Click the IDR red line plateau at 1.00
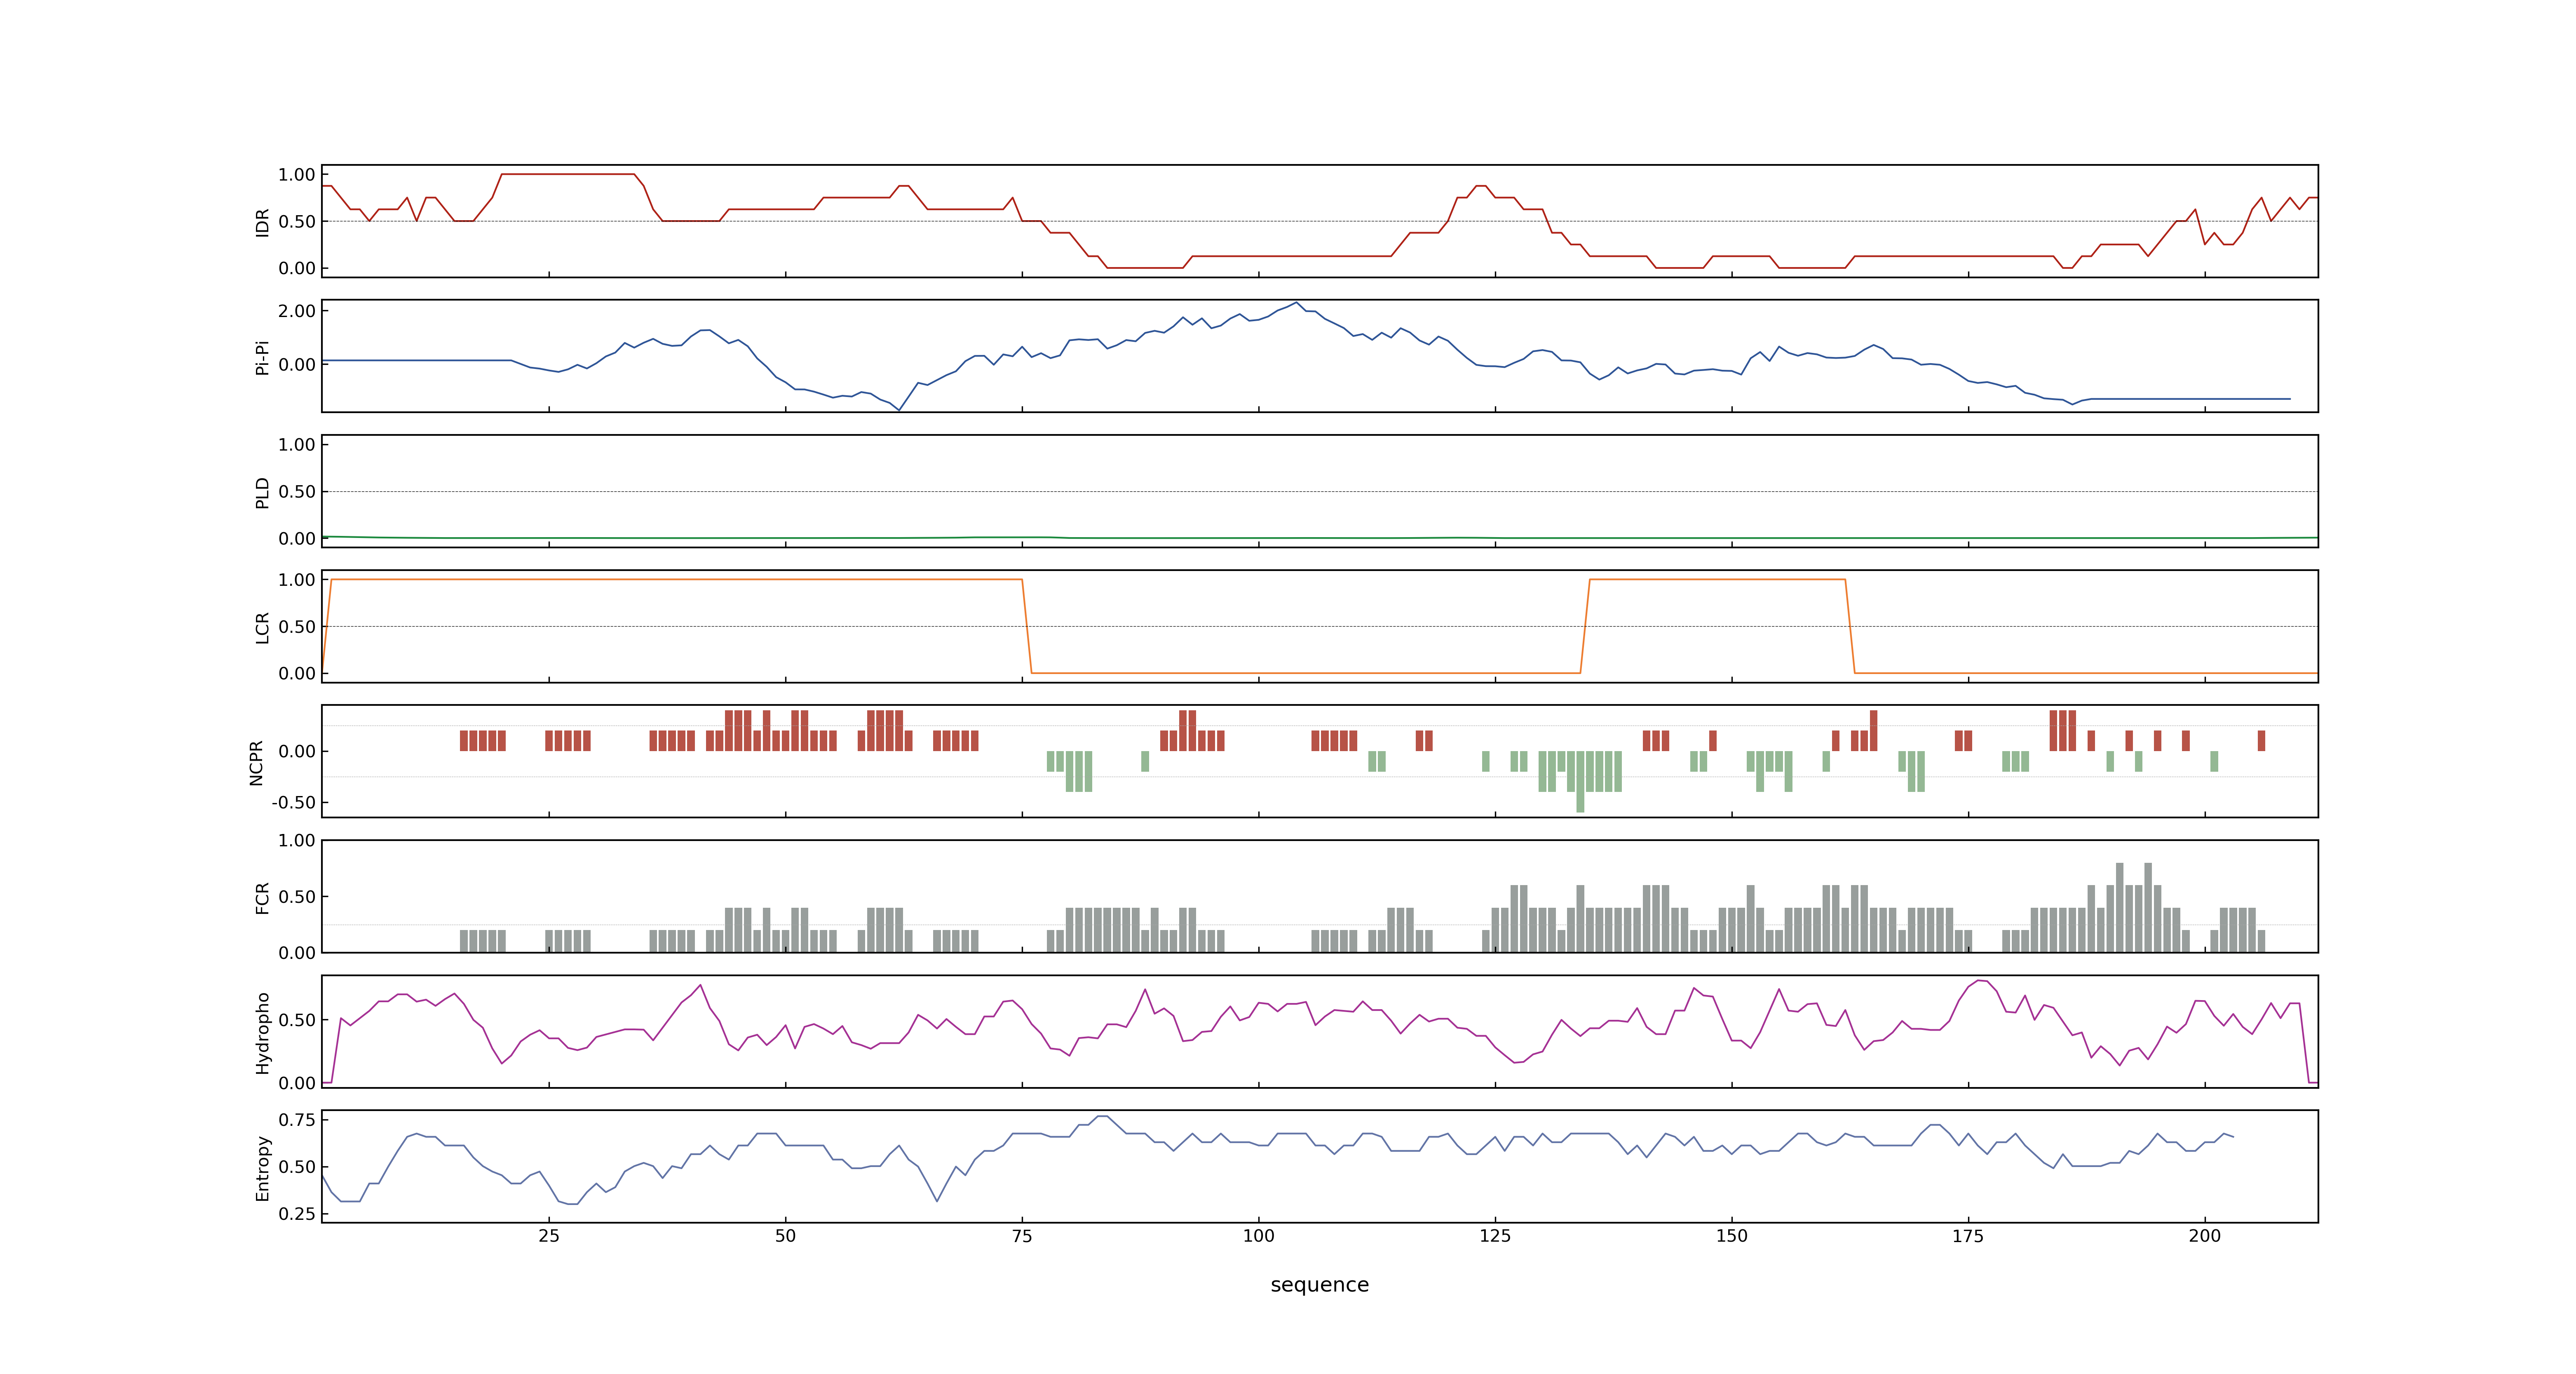Viewport: 2576px width, 1374px height. (x=568, y=174)
